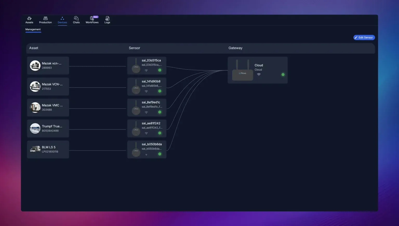Image resolution: width=399 pixels, height=226 pixels.
Task: Click the Wi-Fi signal icon for sai_8ef9ed1c
Action: 146,112
